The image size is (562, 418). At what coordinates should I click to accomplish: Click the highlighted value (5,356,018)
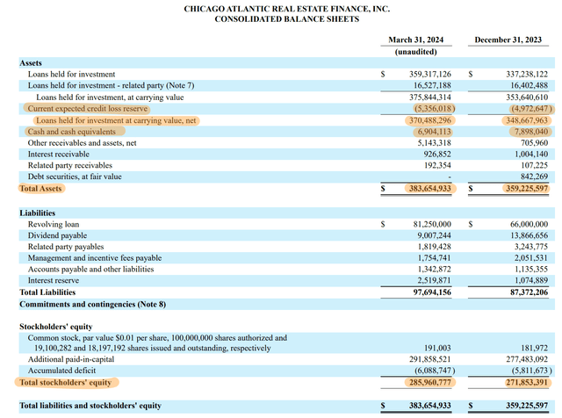(x=434, y=109)
